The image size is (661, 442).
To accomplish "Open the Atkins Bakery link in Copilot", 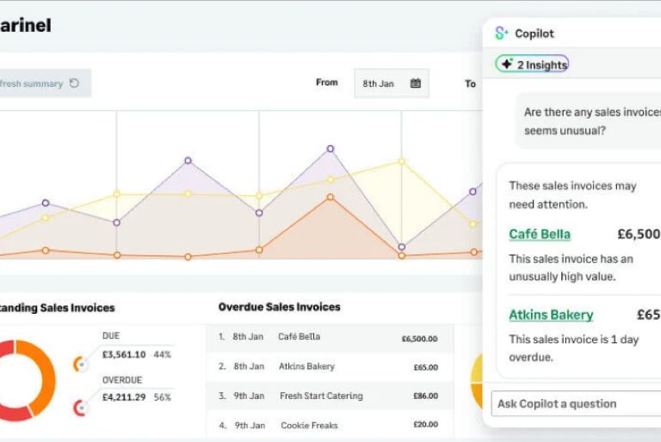I will click(551, 315).
